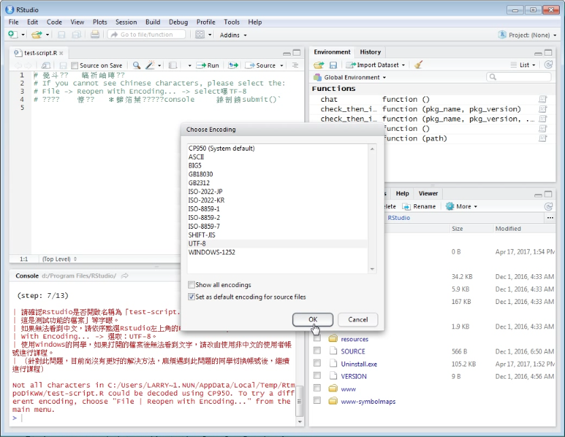Click the Show in new window icon in editor
This screenshot has height=437, width=565.
pos(45,66)
